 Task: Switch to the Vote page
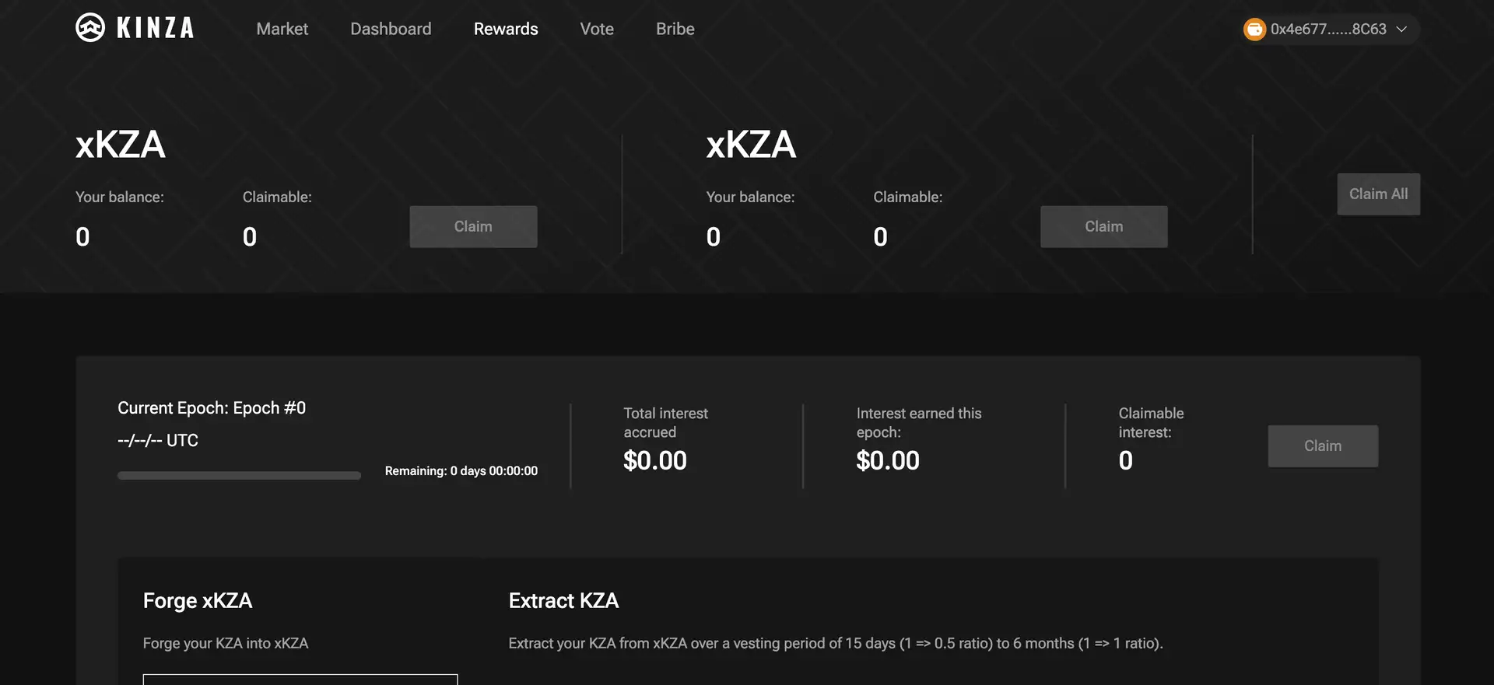(x=597, y=29)
